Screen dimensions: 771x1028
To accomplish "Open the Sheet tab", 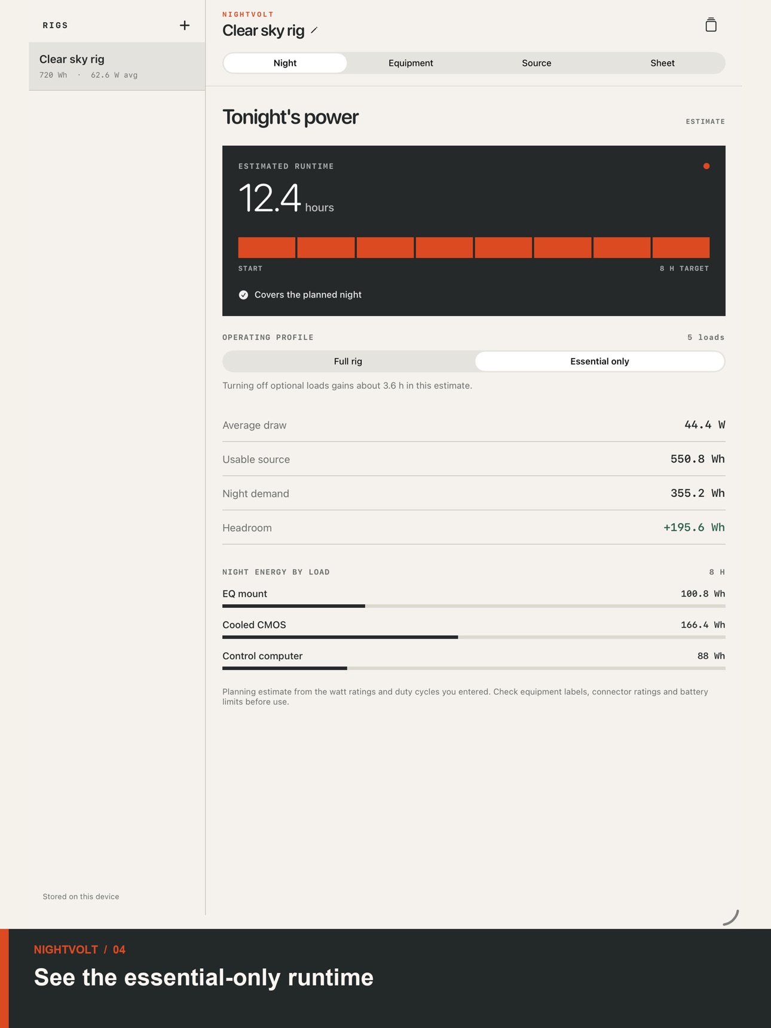I will (x=662, y=63).
